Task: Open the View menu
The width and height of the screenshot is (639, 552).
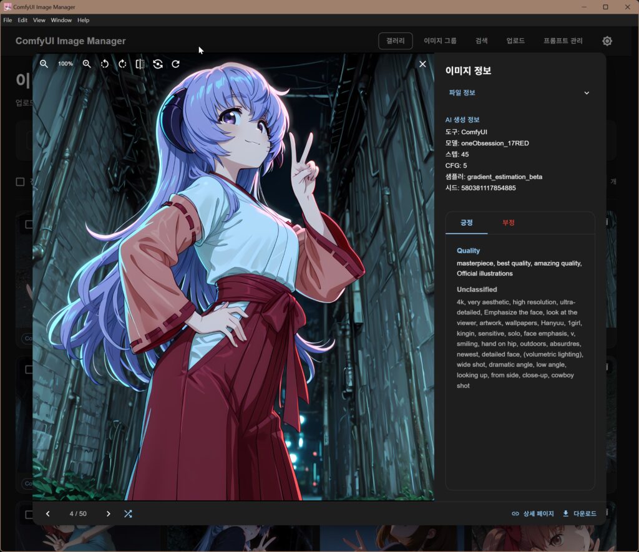Action: tap(39, 20)
